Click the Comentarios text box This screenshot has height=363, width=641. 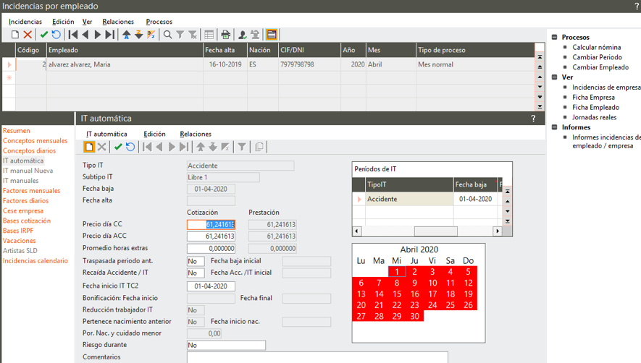[317, 357]
